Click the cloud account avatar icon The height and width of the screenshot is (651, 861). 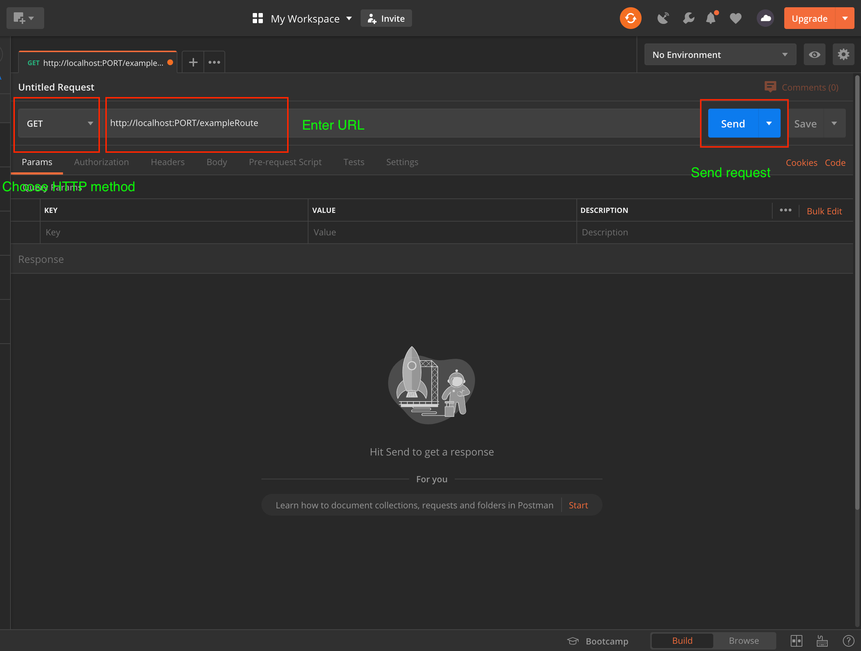(x=765, y=18)
